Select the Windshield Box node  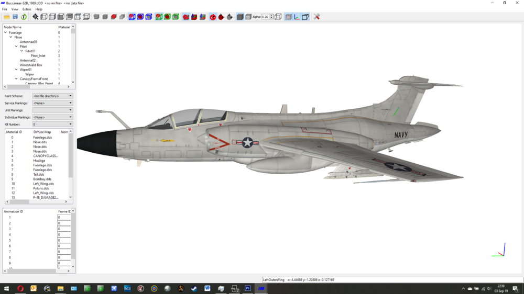tap(31, 65)
